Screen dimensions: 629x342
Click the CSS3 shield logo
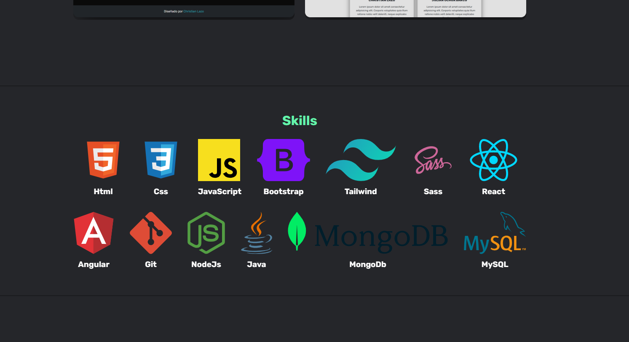161,160
